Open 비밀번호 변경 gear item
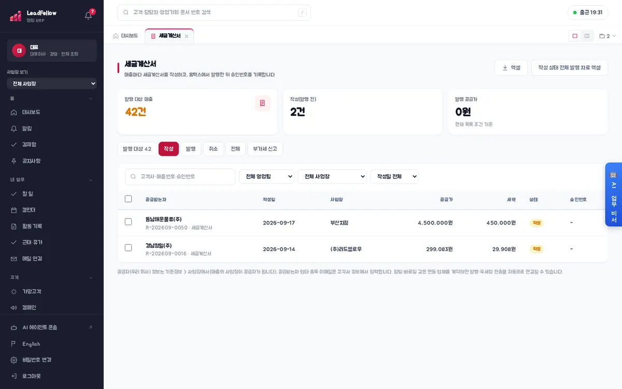The height and width of the screenshot is (389, 622). tap(52, 359)
